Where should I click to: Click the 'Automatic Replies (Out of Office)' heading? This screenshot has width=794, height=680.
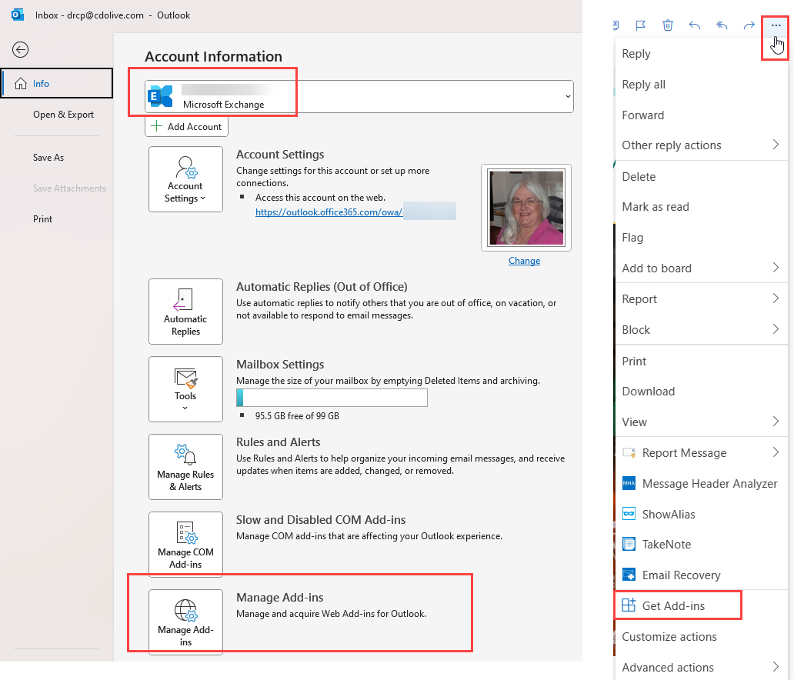[x=322, y=287]
